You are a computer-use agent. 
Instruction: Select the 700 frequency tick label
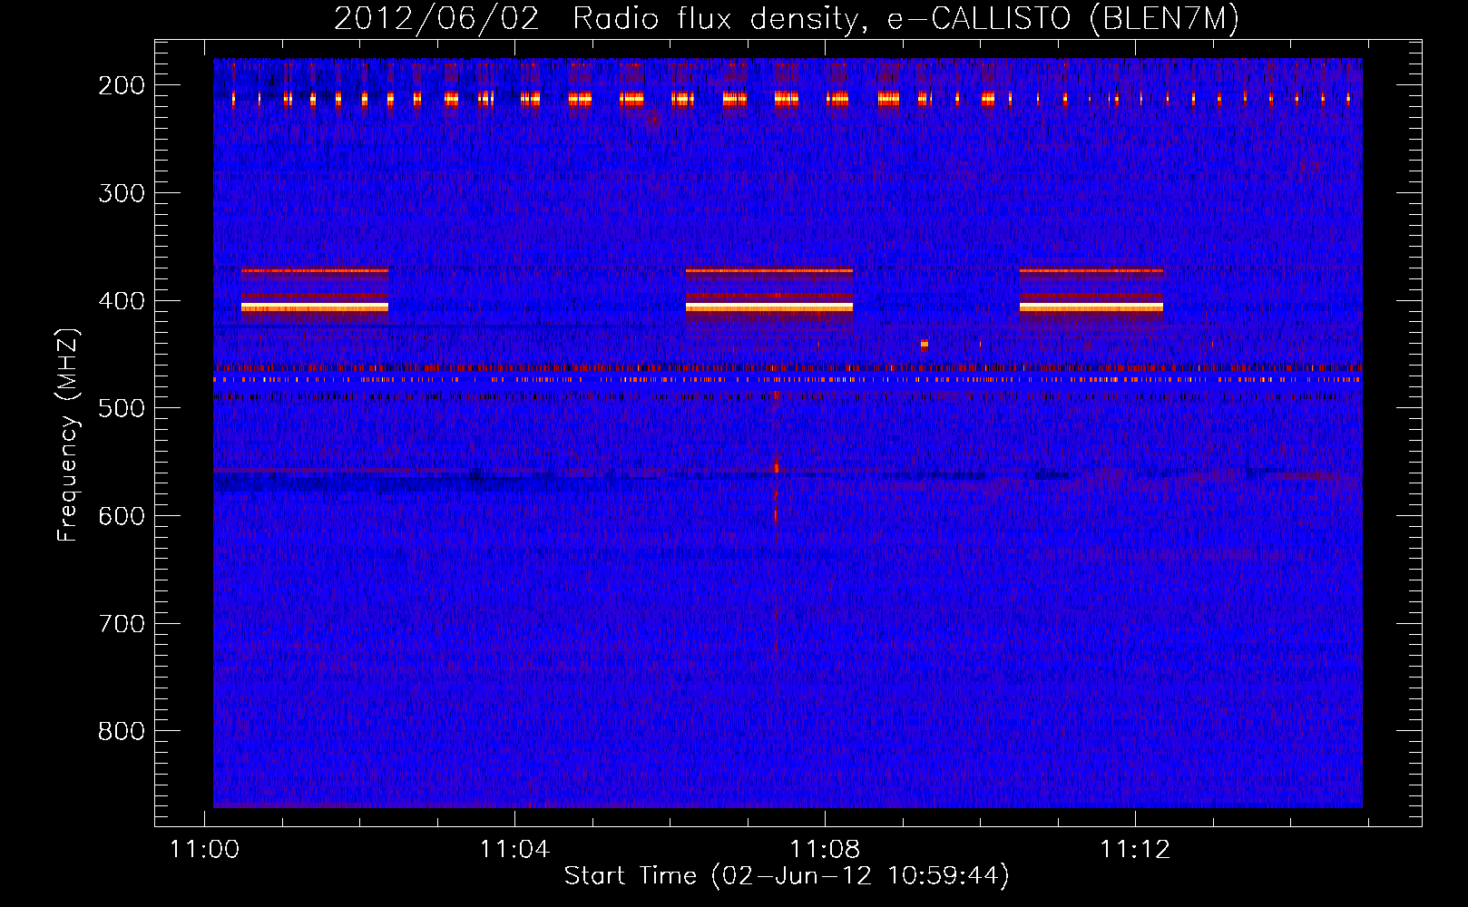121,623
